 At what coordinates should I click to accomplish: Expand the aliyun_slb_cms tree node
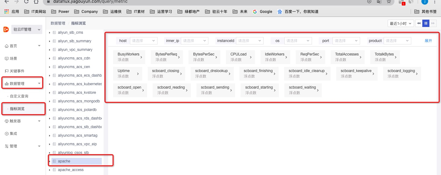[x=50, y=32]
